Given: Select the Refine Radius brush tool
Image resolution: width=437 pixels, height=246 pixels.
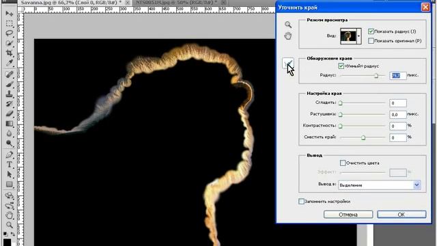Looking at the screenshot, I should (x=288, y=64).
